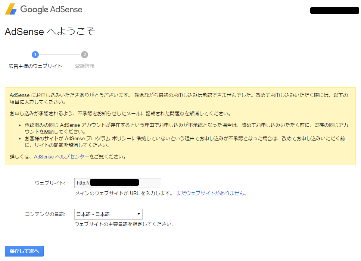Click the 保存して次へ button
Viewport: 361px width, 261px height.
(x=24, y=251)
